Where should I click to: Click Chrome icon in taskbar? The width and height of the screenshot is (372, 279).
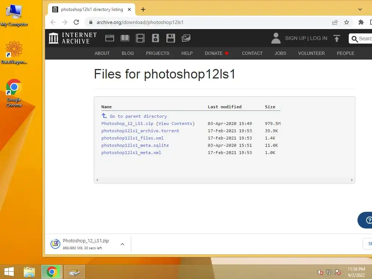[x=52, y=272]
